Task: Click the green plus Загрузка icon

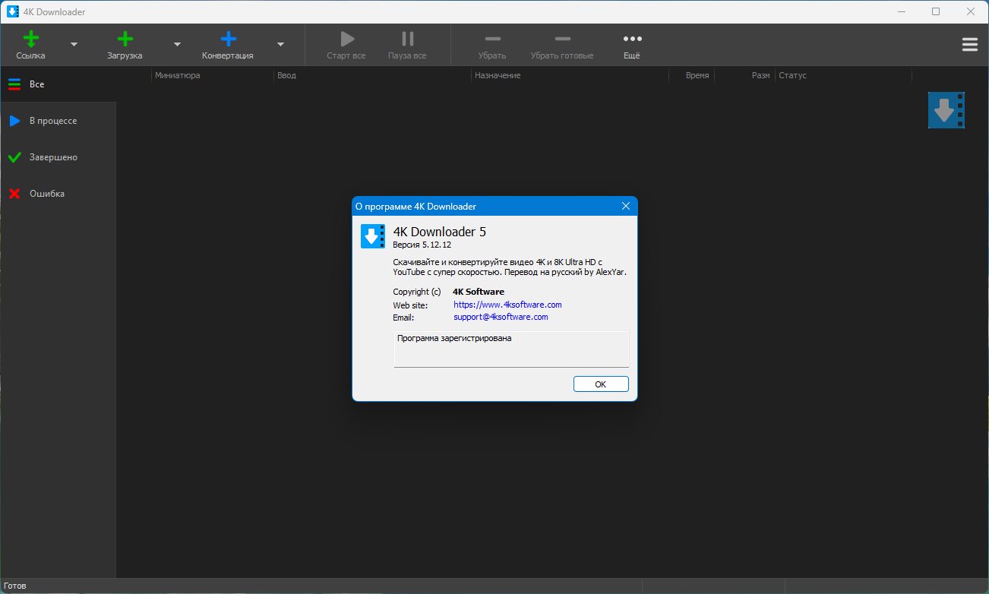Action: 125,39
